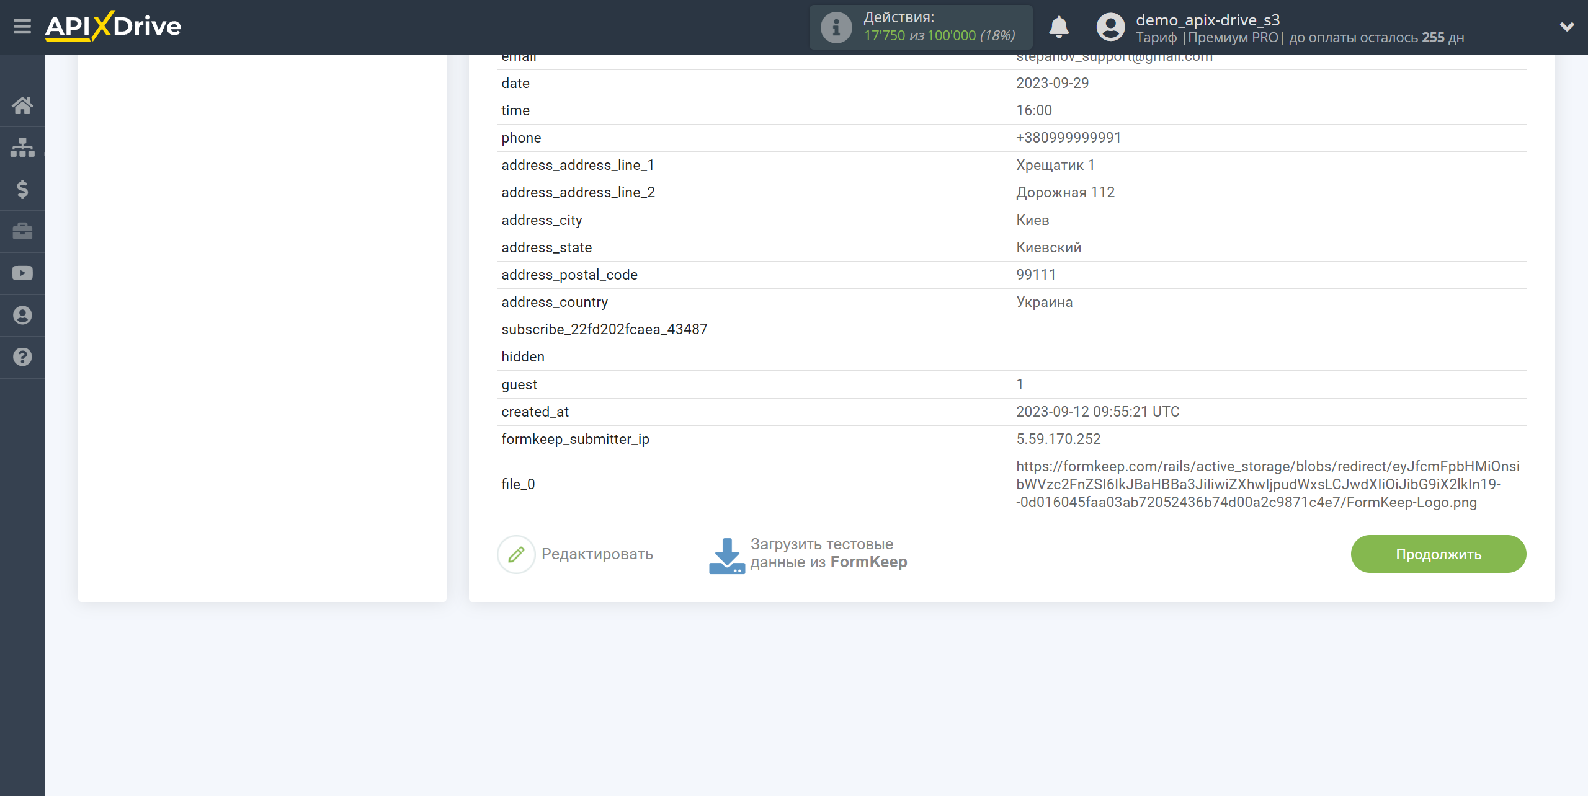
Task: Click postal code value 99111
Action: click(1036, 275)
